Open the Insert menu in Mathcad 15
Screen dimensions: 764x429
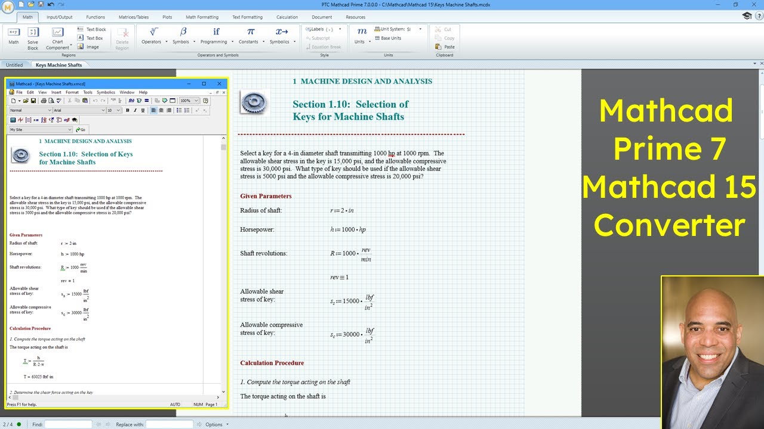coord(56,92)
